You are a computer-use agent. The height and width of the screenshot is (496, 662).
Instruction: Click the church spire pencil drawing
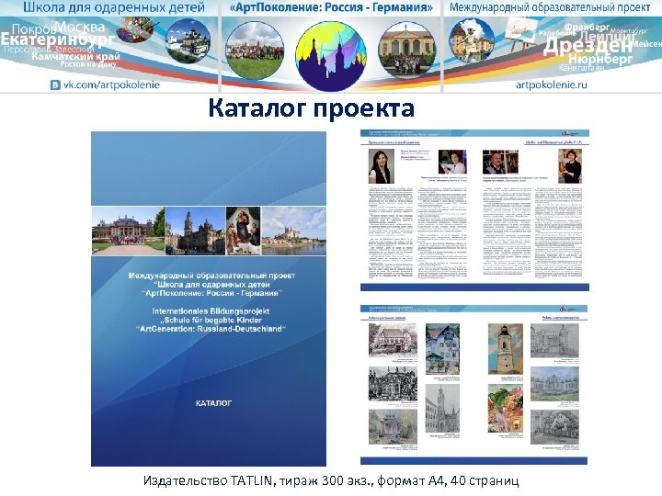click(x=442, y=408)
